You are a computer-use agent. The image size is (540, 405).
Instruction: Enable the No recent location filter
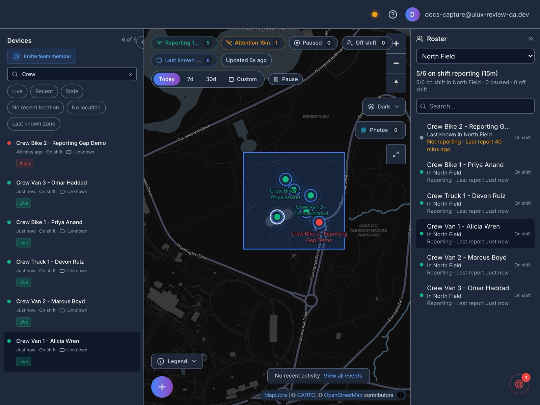point(35,108)
